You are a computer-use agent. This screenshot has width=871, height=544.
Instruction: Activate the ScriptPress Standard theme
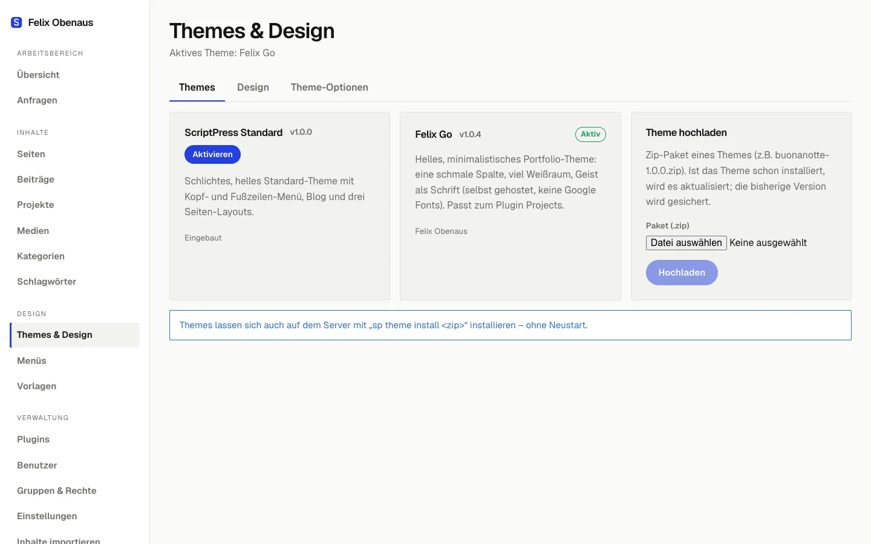pyautogui.click(x=212, y=154)
